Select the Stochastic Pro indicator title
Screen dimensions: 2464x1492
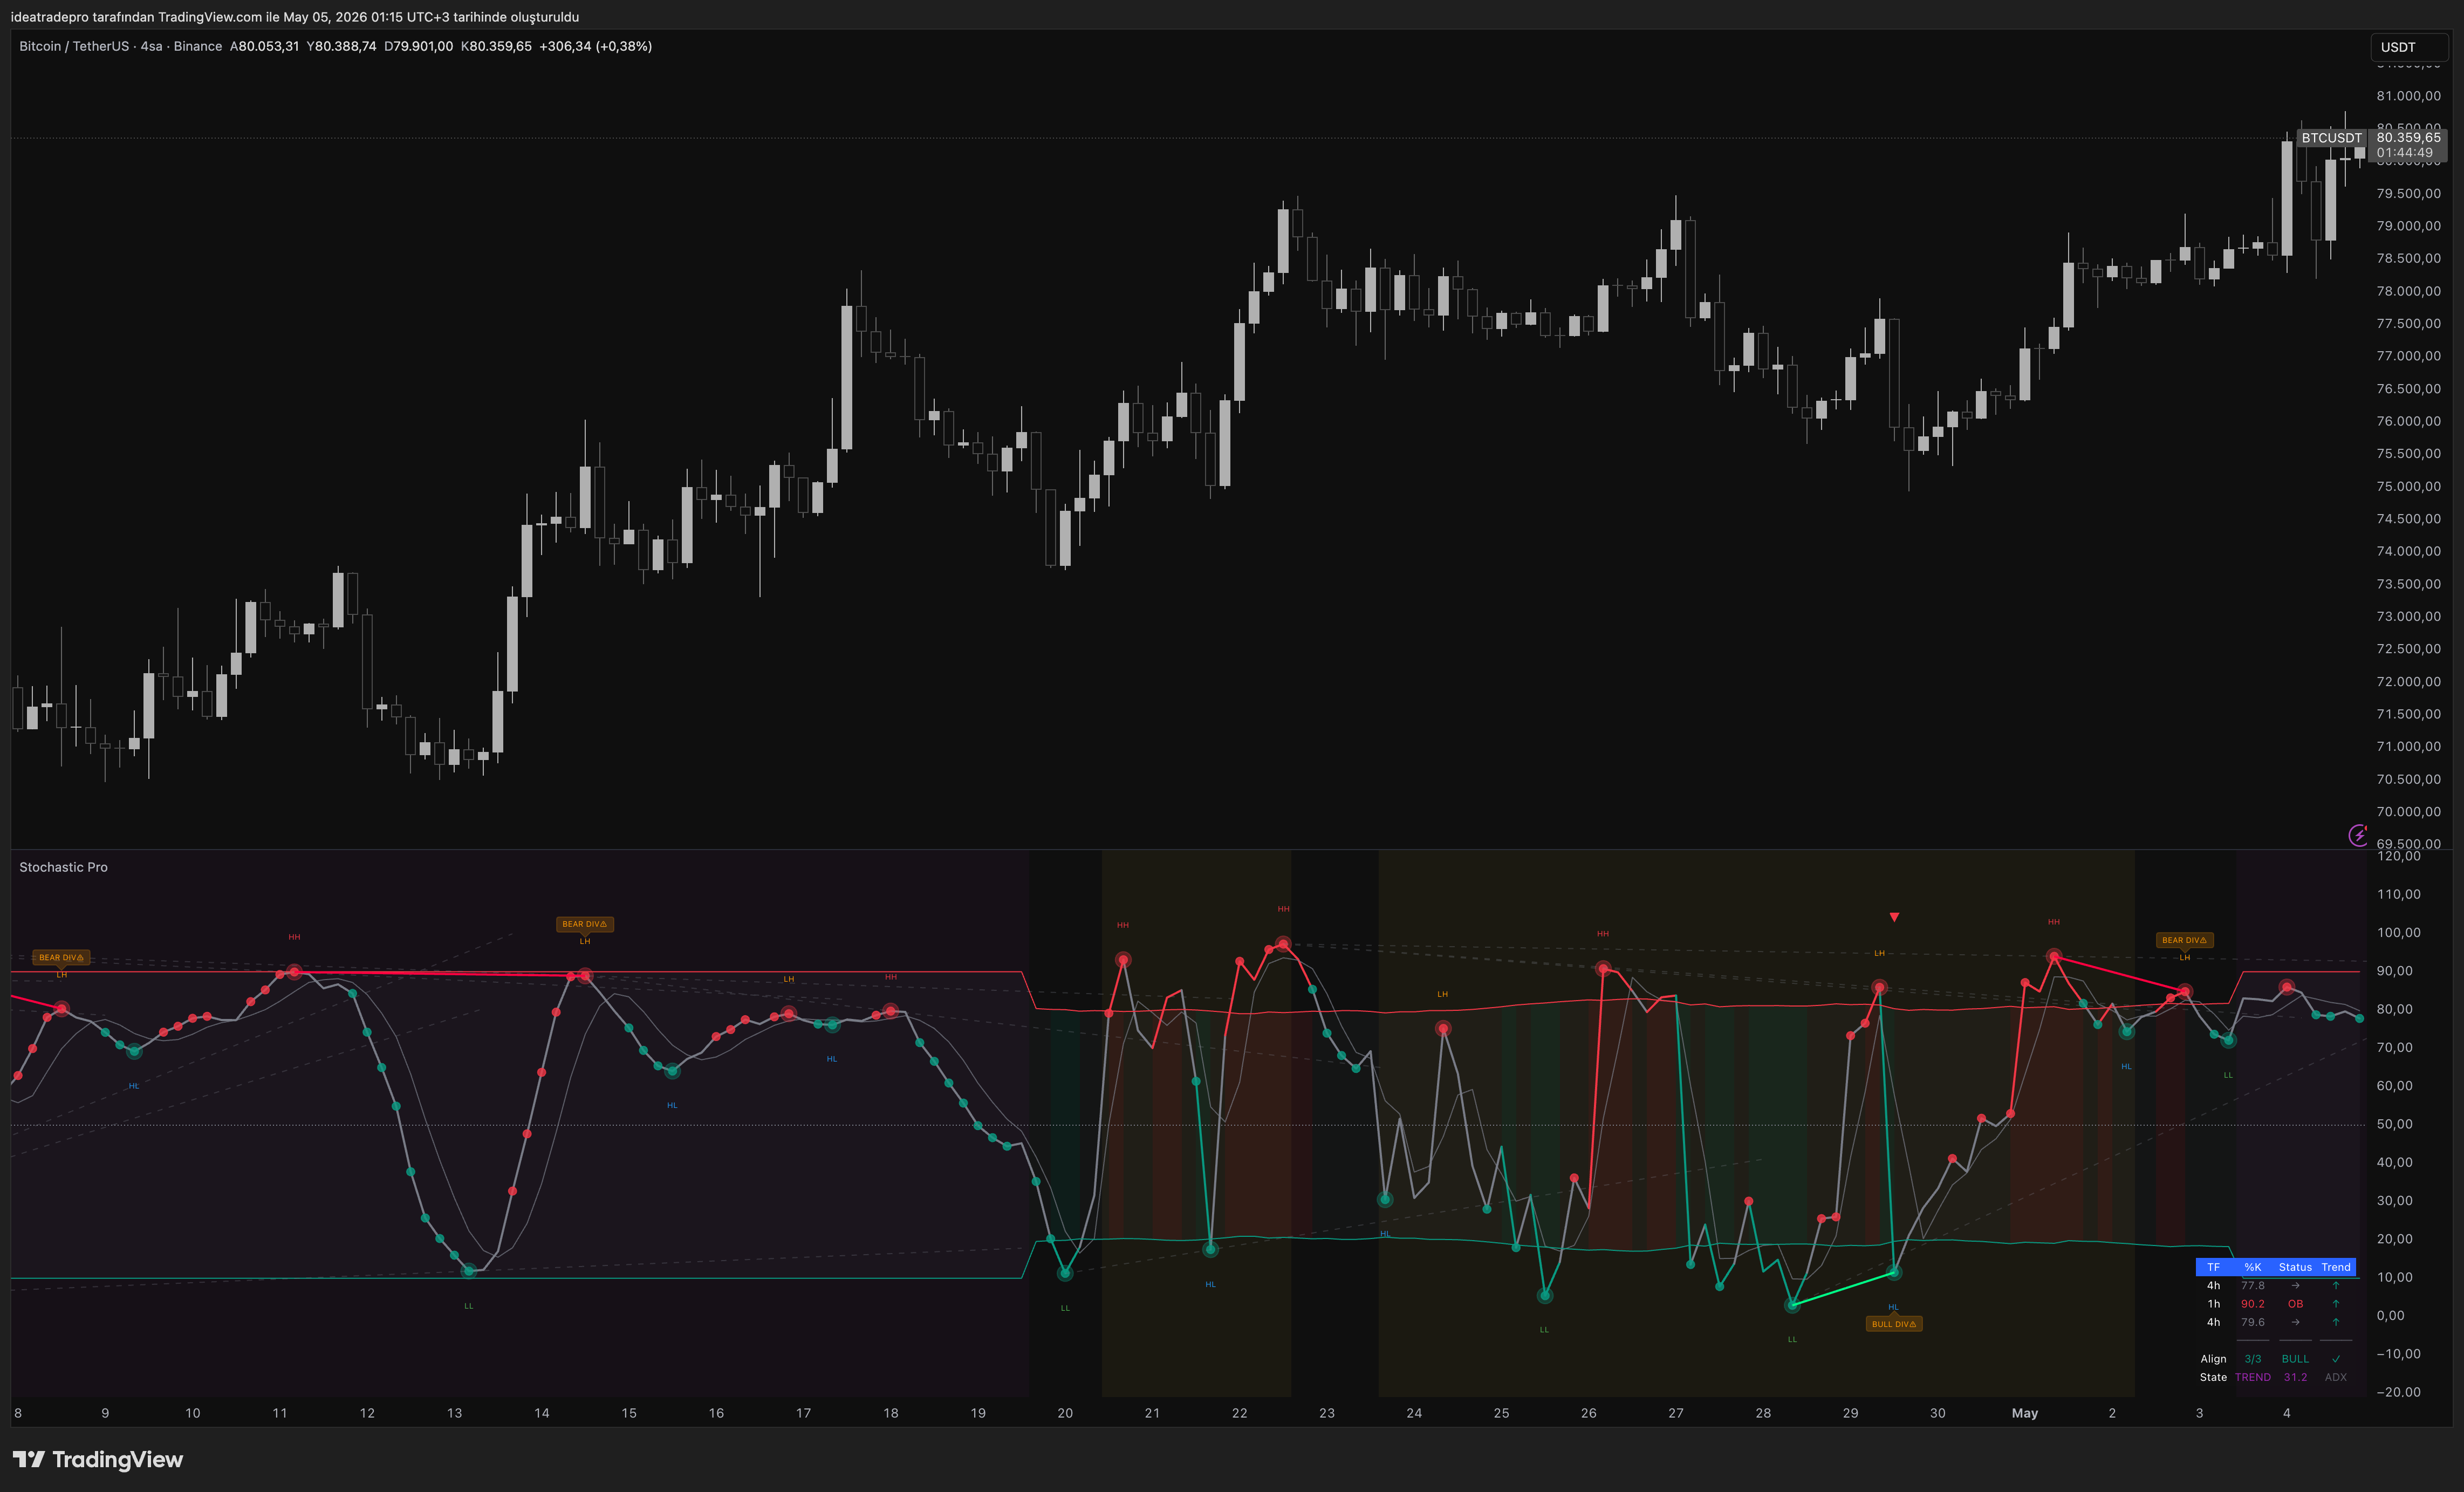tap(63, 867)
